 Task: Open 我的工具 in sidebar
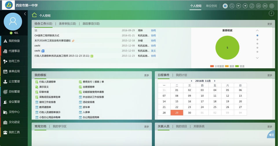[14, 132]
